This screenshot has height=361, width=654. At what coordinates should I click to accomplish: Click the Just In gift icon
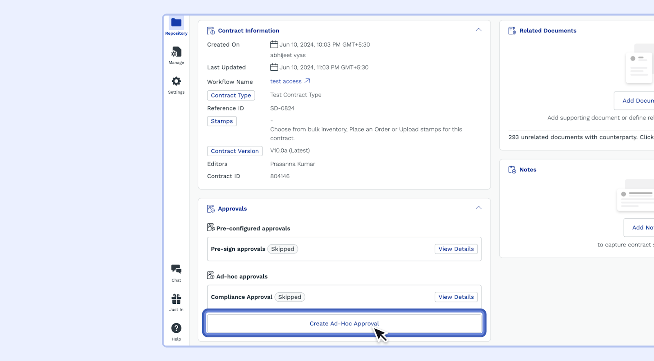pos(176,299)
